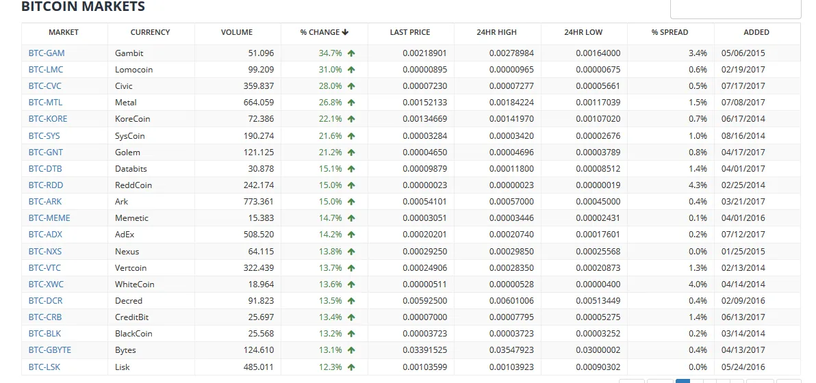The width and height of the screenshot is (816, 383).
Task: Click the green up arrow for WhiteCoin
Action: [x=351, y=285]
